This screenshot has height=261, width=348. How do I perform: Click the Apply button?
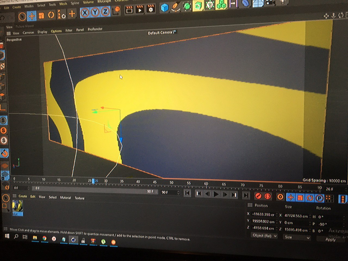pyautogui.click(x=330, y=239)
